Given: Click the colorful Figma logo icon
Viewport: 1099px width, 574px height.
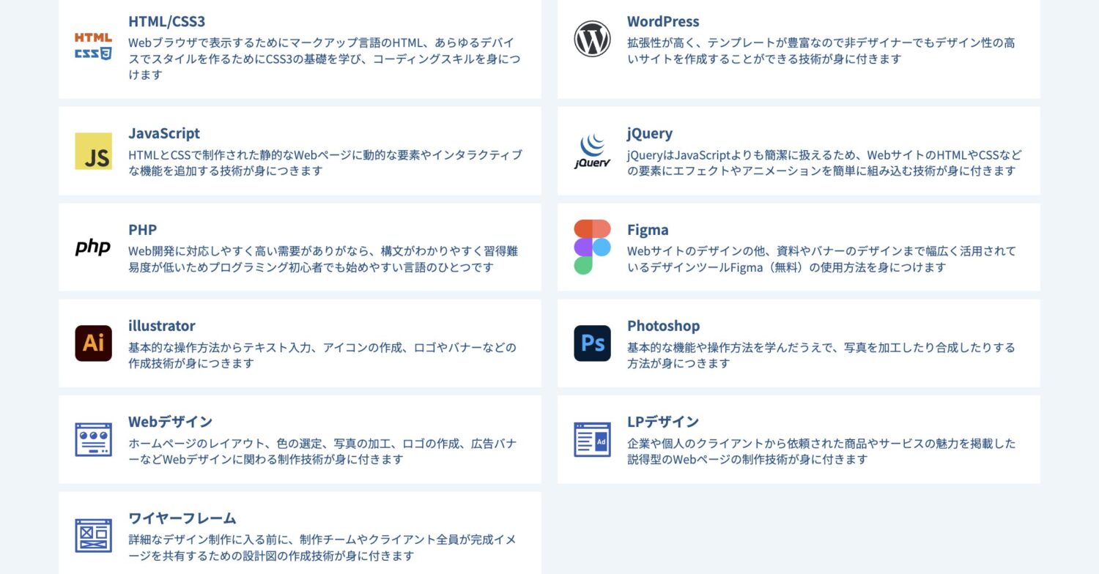Looking at the screenshot, I should click(x=592, y=247).
